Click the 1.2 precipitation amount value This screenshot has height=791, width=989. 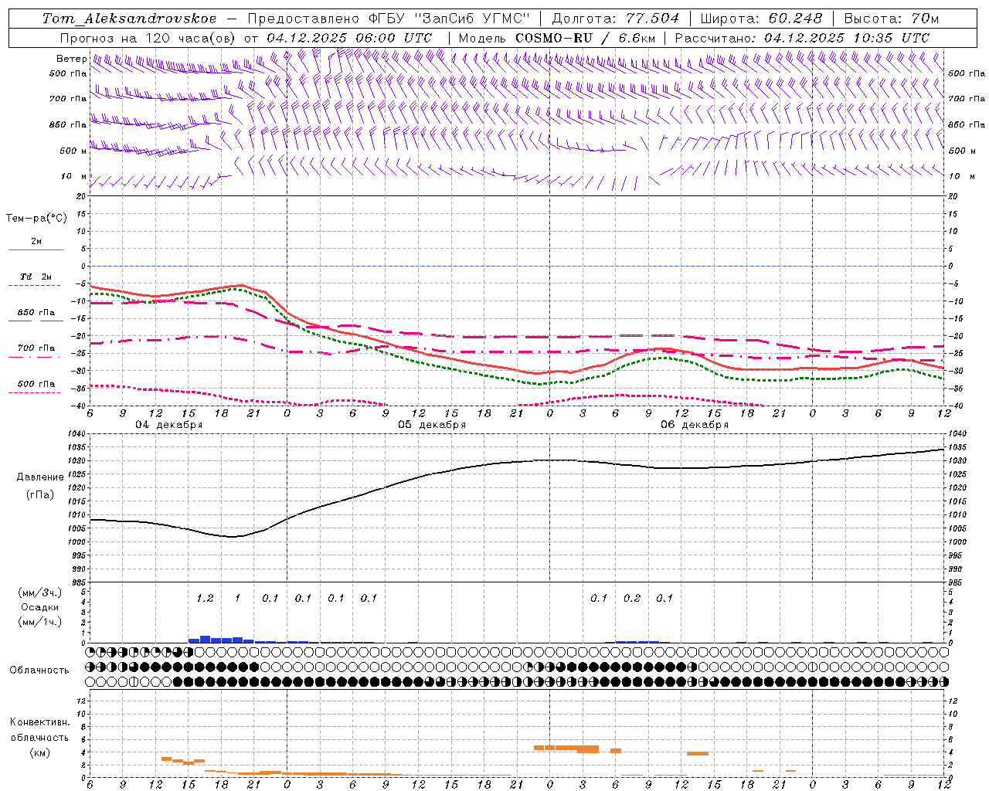pyautogui.click(x=205, y=598)
